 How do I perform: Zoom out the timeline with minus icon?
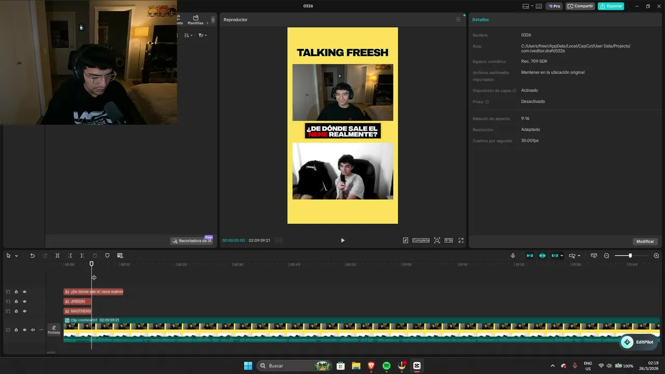pos(606,256)
